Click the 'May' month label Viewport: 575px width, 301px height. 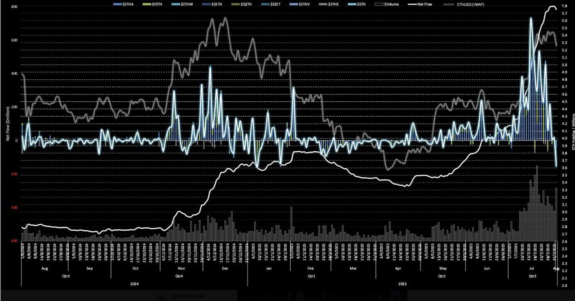coord(442,269)
